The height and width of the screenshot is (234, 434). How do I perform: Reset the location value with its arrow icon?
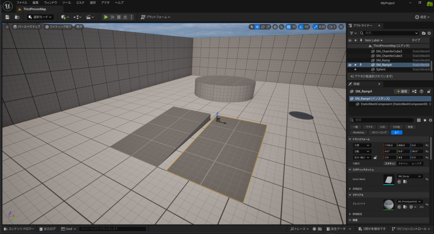[427, 145]
